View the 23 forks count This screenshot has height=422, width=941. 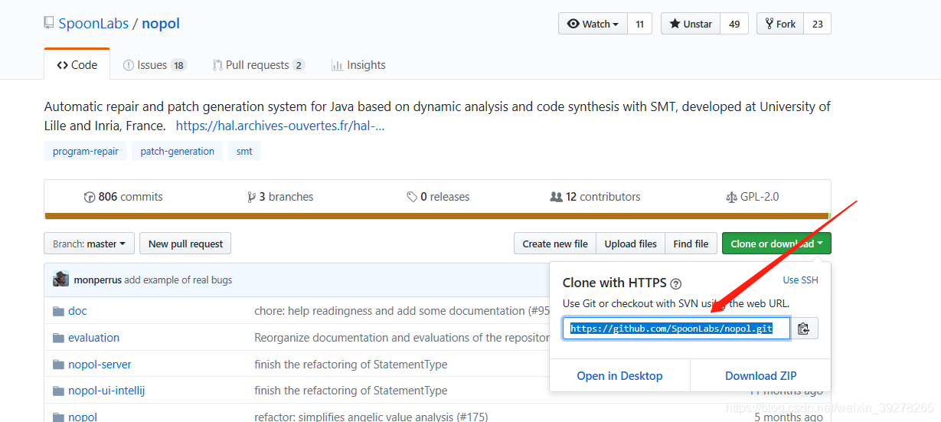pyautogui.click(x=818, y=24)
